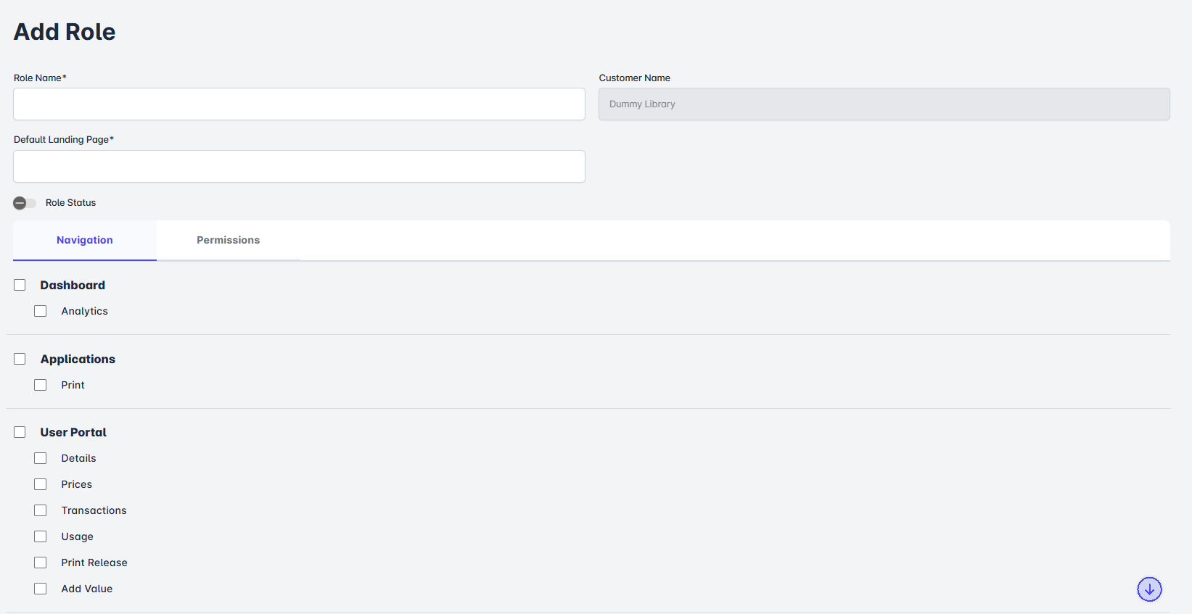
Task: Enable the Analytics checkbox
Action: (x=41, y=311)
